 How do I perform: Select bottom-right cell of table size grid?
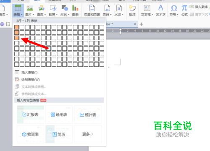point(102,65)
